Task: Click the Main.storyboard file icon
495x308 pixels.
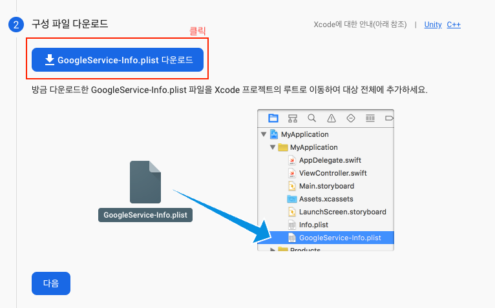Action: click(292, 186)
